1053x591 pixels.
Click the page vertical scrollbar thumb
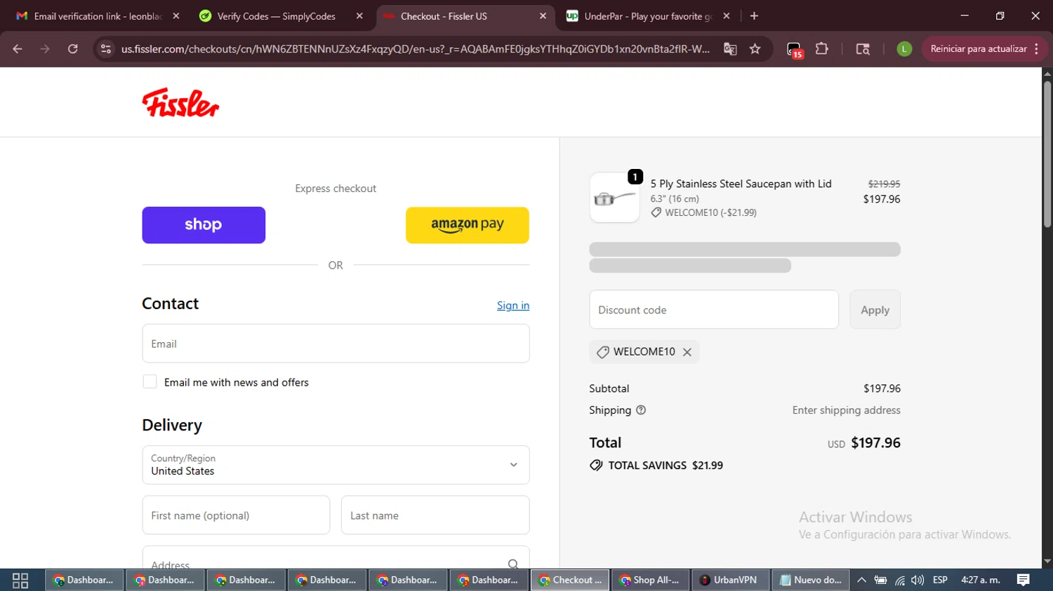(1047, 154)
